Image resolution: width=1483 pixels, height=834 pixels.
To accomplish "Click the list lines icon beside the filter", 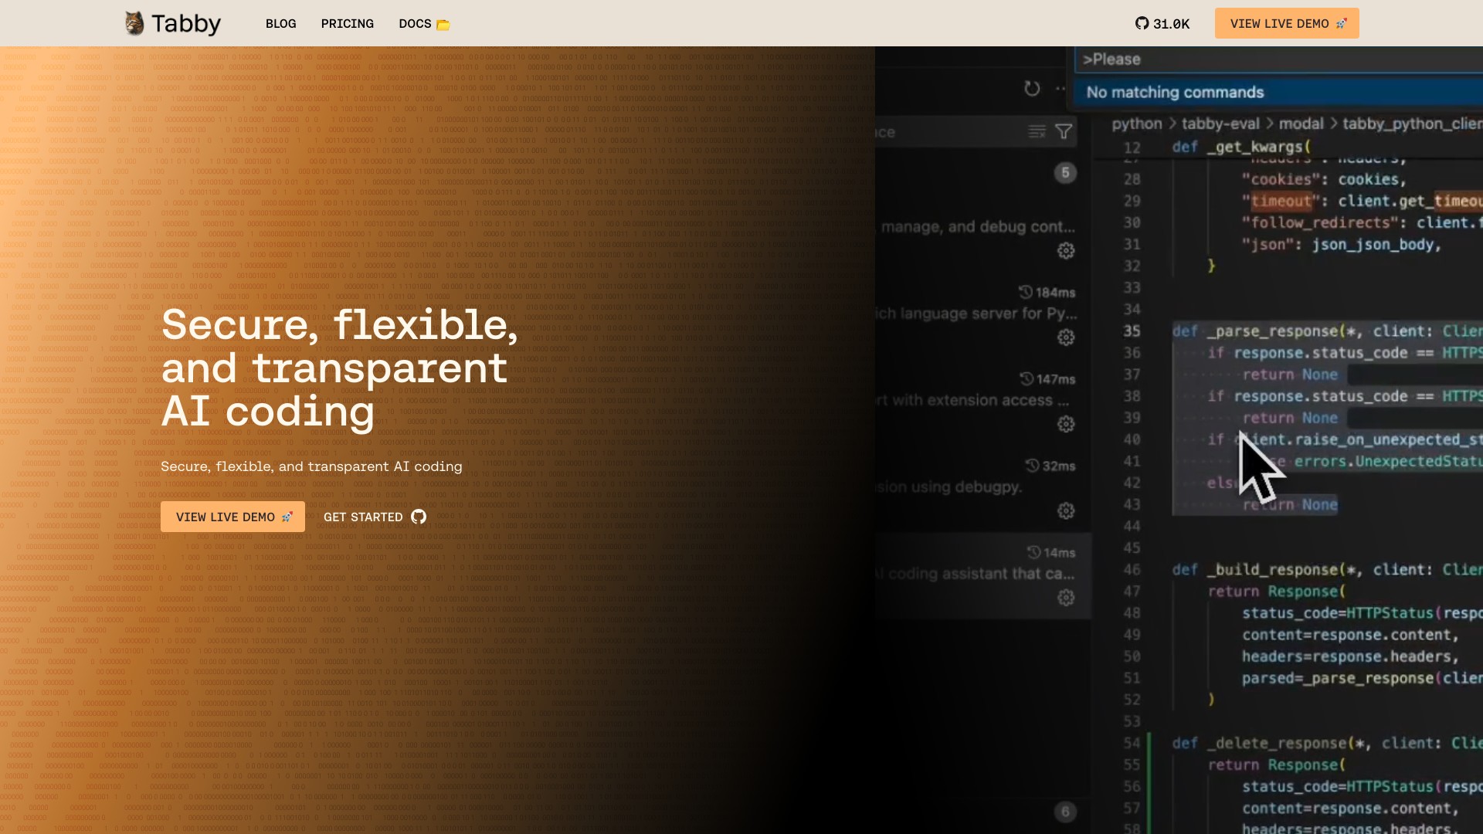I will (1037, 132).
